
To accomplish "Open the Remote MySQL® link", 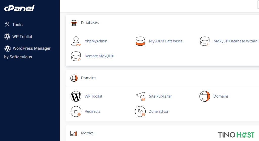I will point(99,56).
